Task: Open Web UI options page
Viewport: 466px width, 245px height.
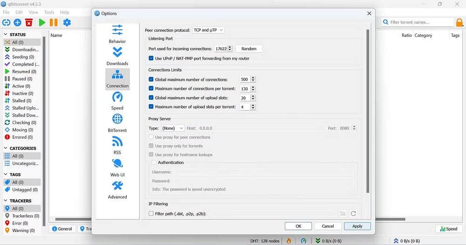Action: tap(117, 168)
